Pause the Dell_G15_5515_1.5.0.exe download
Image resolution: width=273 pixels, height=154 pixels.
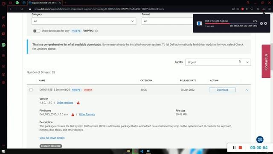click(261, 24)
